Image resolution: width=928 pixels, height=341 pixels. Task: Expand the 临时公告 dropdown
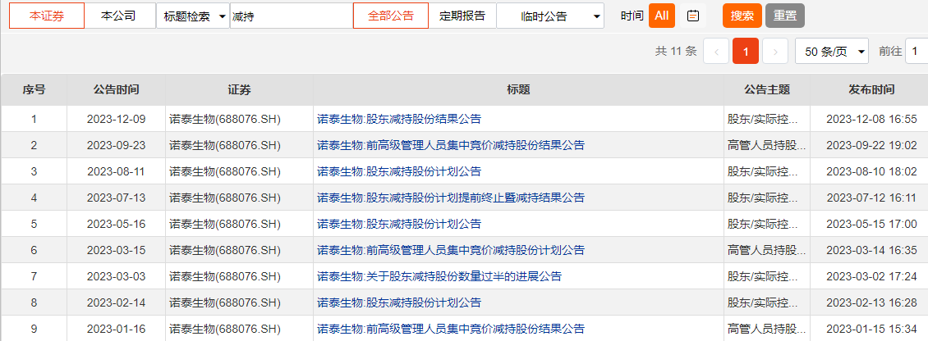(x=549, y=16)
